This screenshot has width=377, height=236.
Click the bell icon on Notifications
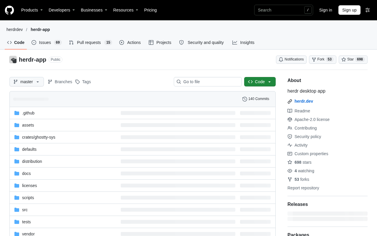(x=281, y=60)
